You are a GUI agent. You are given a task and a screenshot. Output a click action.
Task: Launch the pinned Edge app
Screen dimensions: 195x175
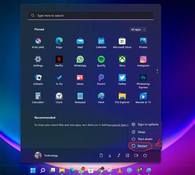click(59, 43)
